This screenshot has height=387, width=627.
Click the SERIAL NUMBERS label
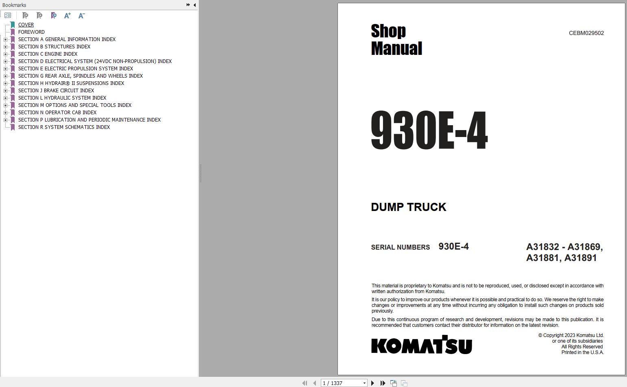click(401, 247)
